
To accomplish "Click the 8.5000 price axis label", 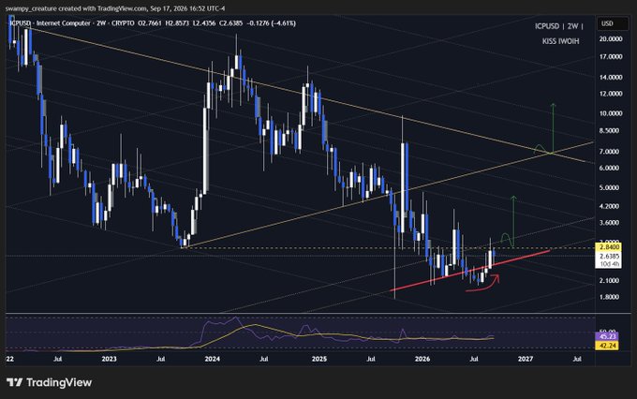I will pyautogui.click(x=611, y=131).
